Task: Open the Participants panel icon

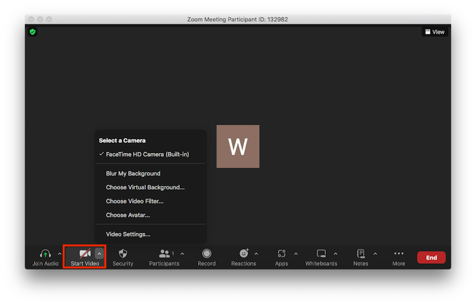Action: [x=165, y=253]
